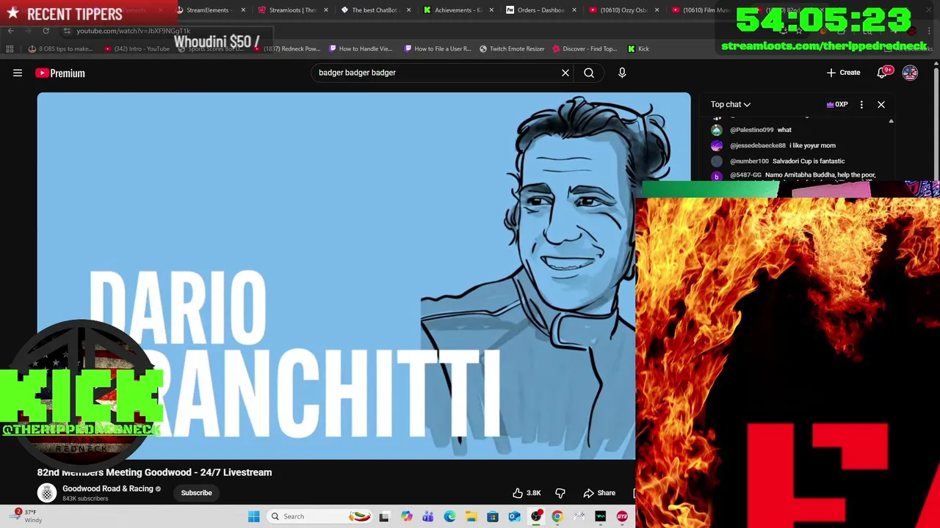Open Microsoft Teams on the taskbar
Screen dimensions: 940x528
tap(428, 516)
